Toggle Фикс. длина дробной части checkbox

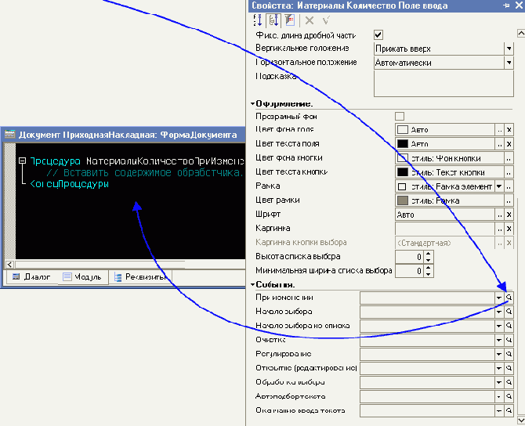[x=378, y=34]
